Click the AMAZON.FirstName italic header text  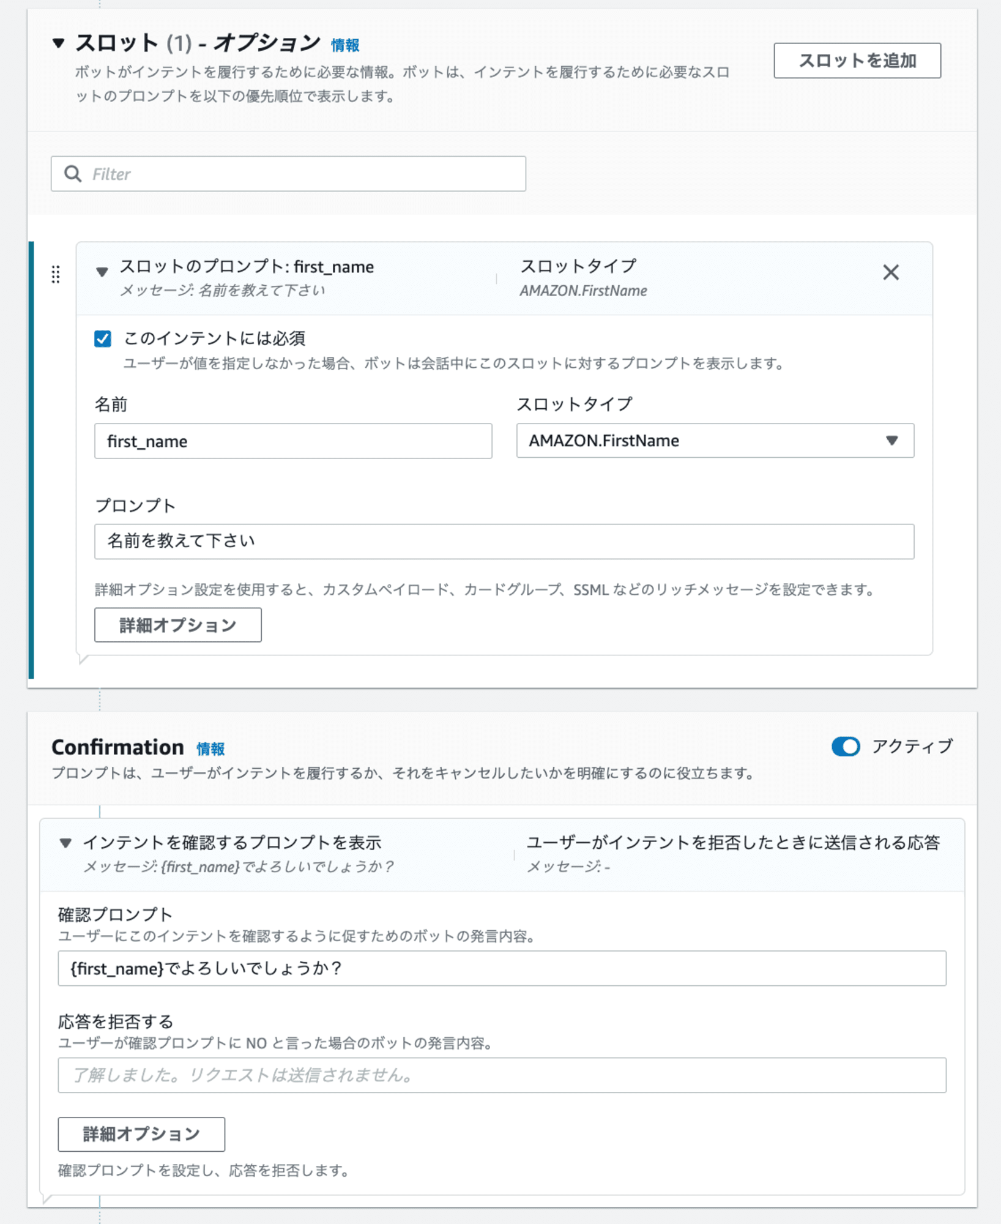[583, 291]
